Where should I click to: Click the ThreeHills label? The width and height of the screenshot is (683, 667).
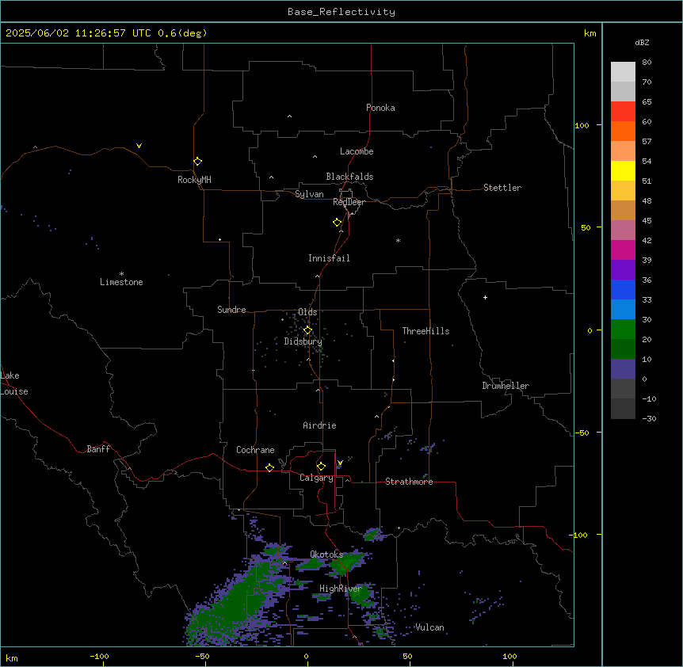[425, 331]
